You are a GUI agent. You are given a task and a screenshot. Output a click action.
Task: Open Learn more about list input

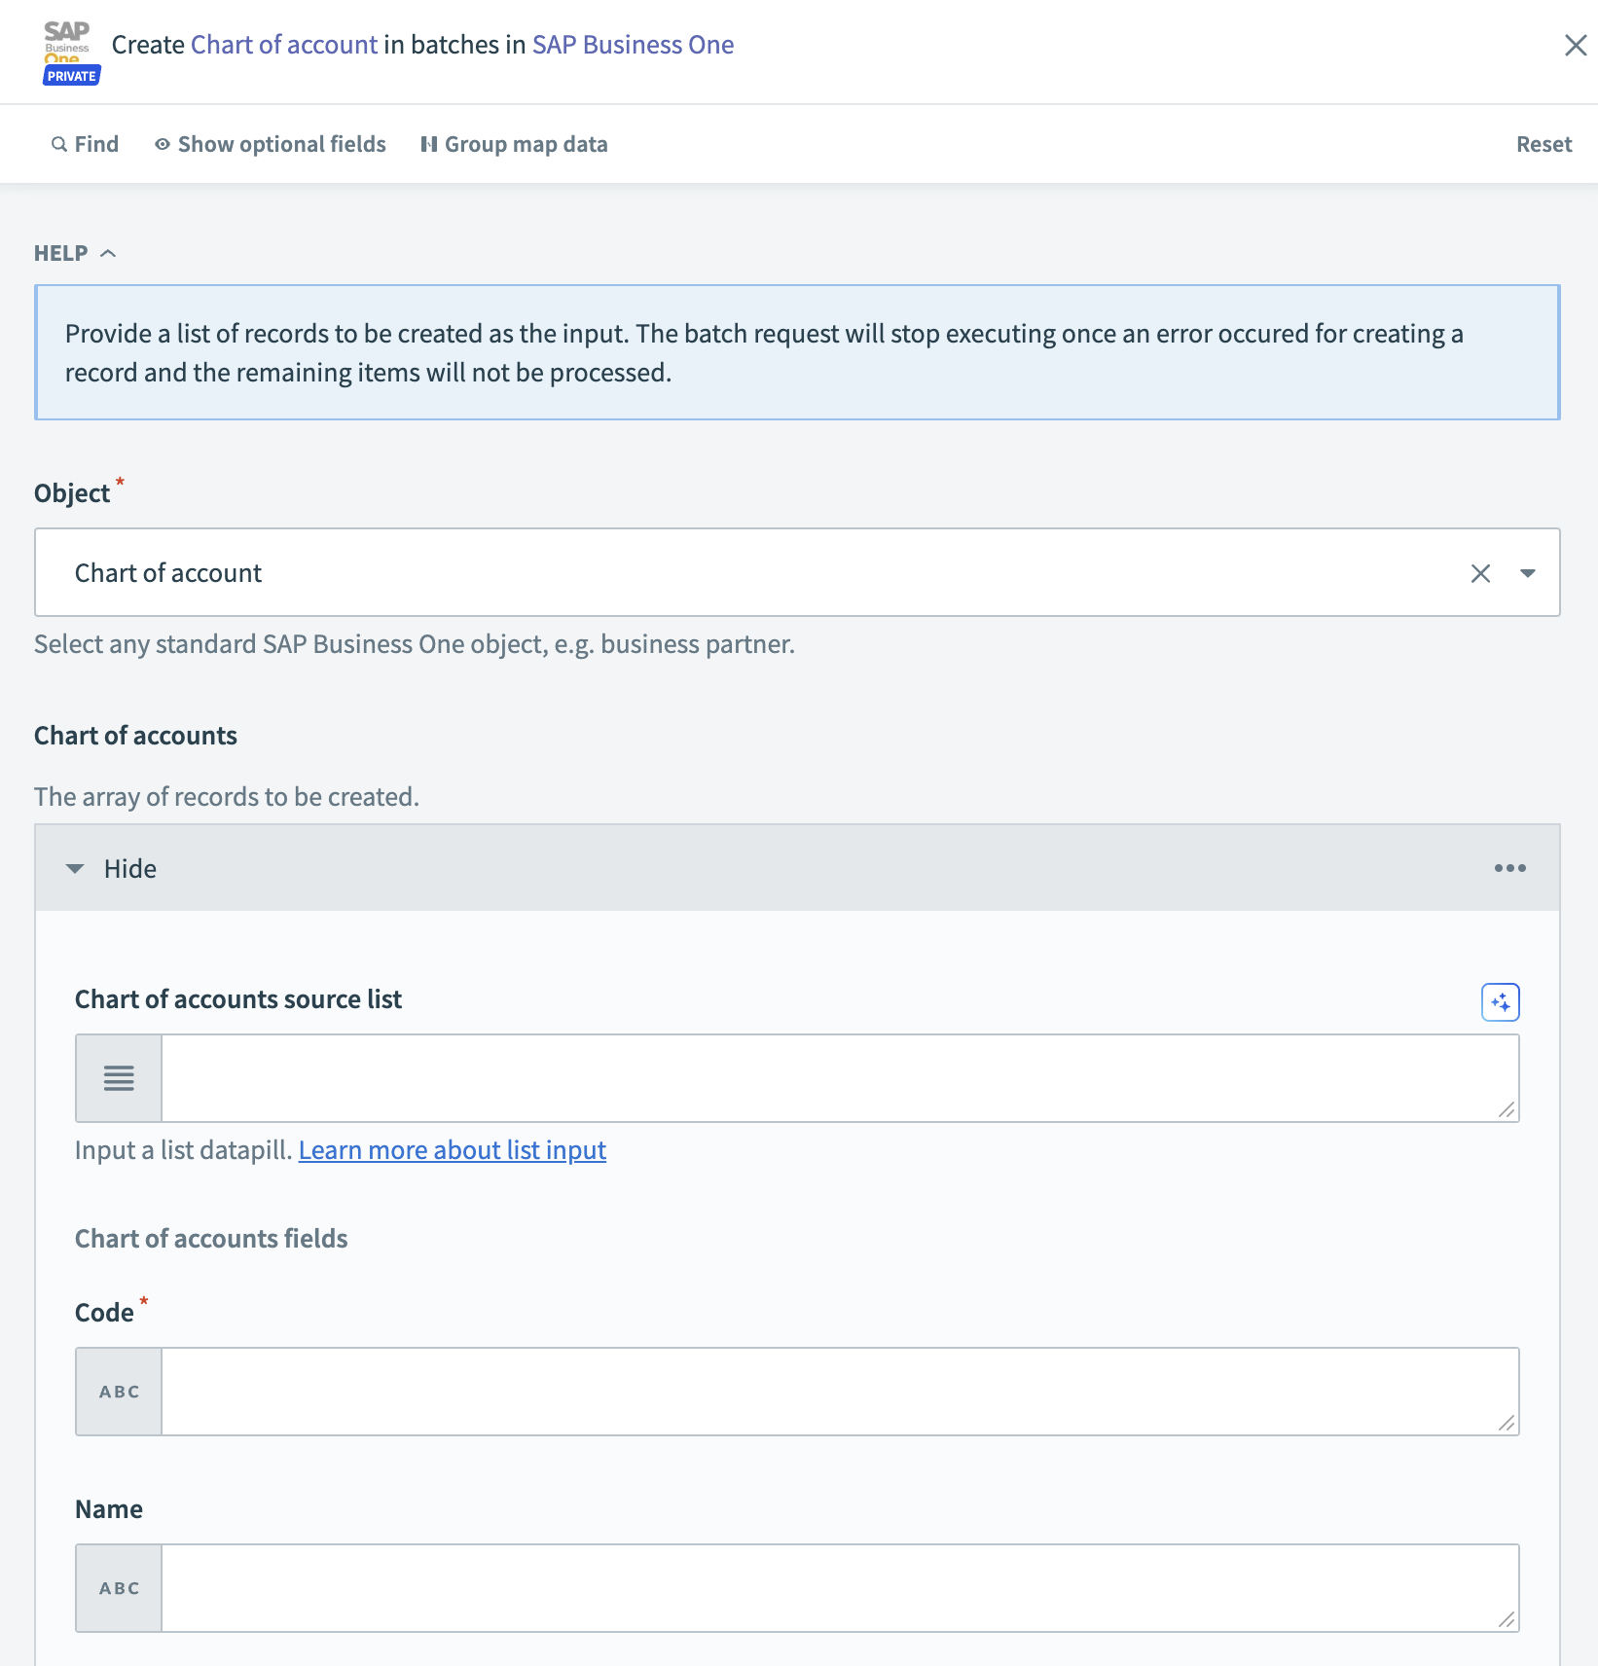click(x=453, y=1150)
